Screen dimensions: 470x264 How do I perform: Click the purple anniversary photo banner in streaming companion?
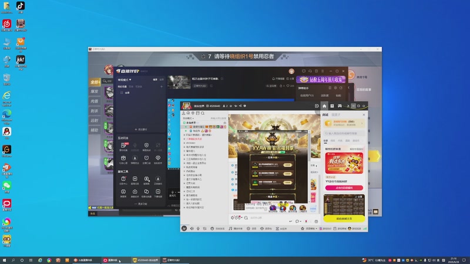(x=321, y=79)
